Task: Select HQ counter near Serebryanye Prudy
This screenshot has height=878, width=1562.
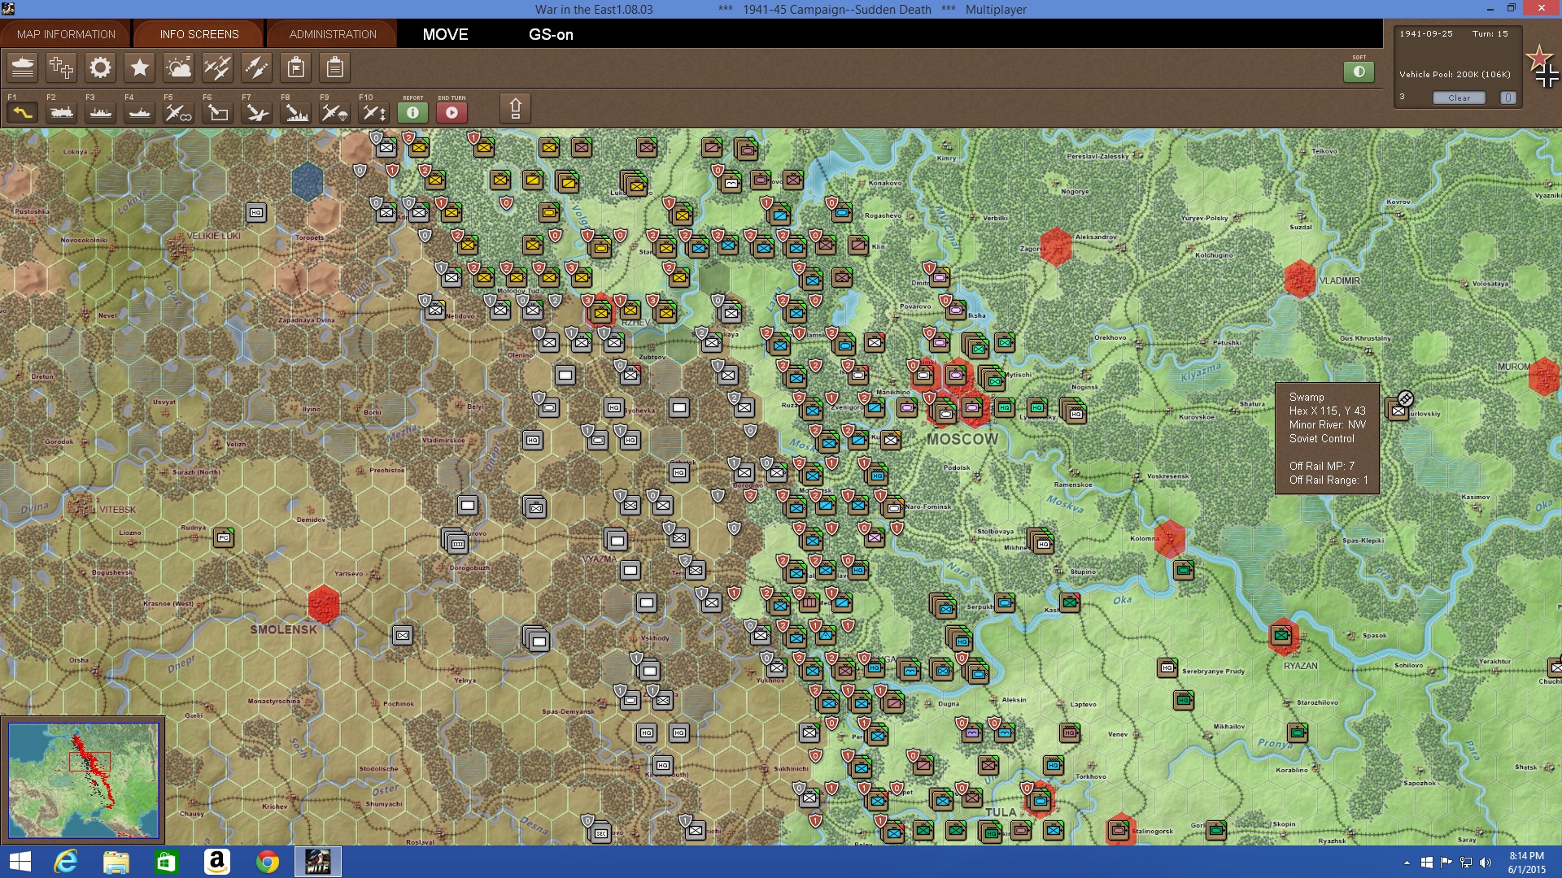Action: click(1167, 667)
